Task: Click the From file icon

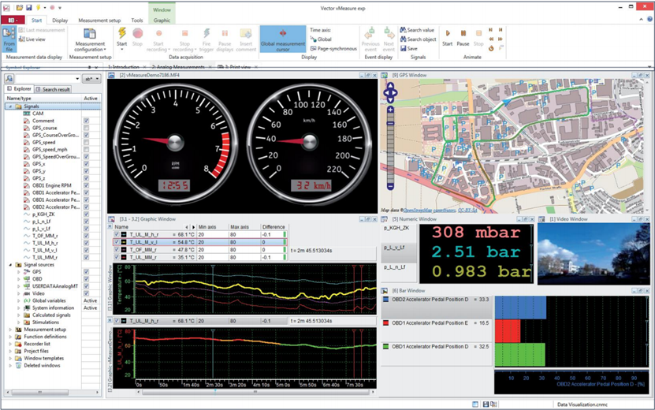Action: pyautogui.click(x=9, y=34)
